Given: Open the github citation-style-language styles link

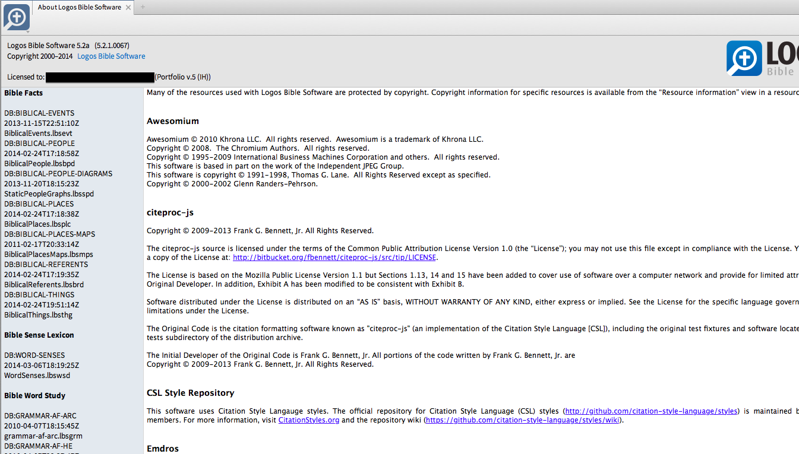Looking at the screenshot, I should (x=651, y=411).
